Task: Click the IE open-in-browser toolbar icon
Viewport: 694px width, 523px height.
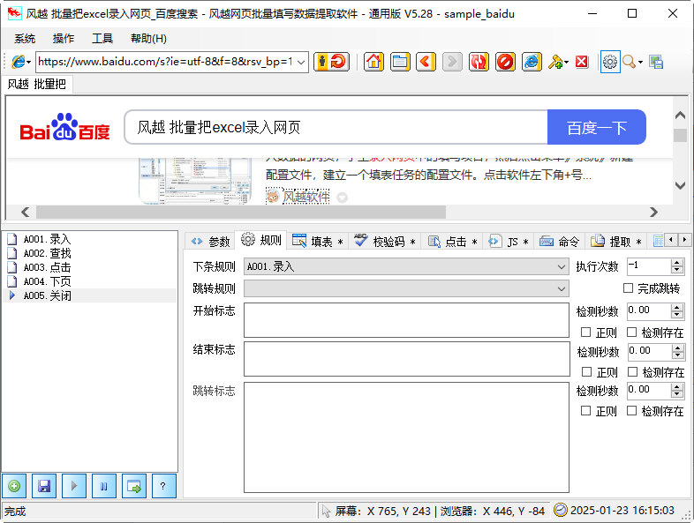Action: 532,62
